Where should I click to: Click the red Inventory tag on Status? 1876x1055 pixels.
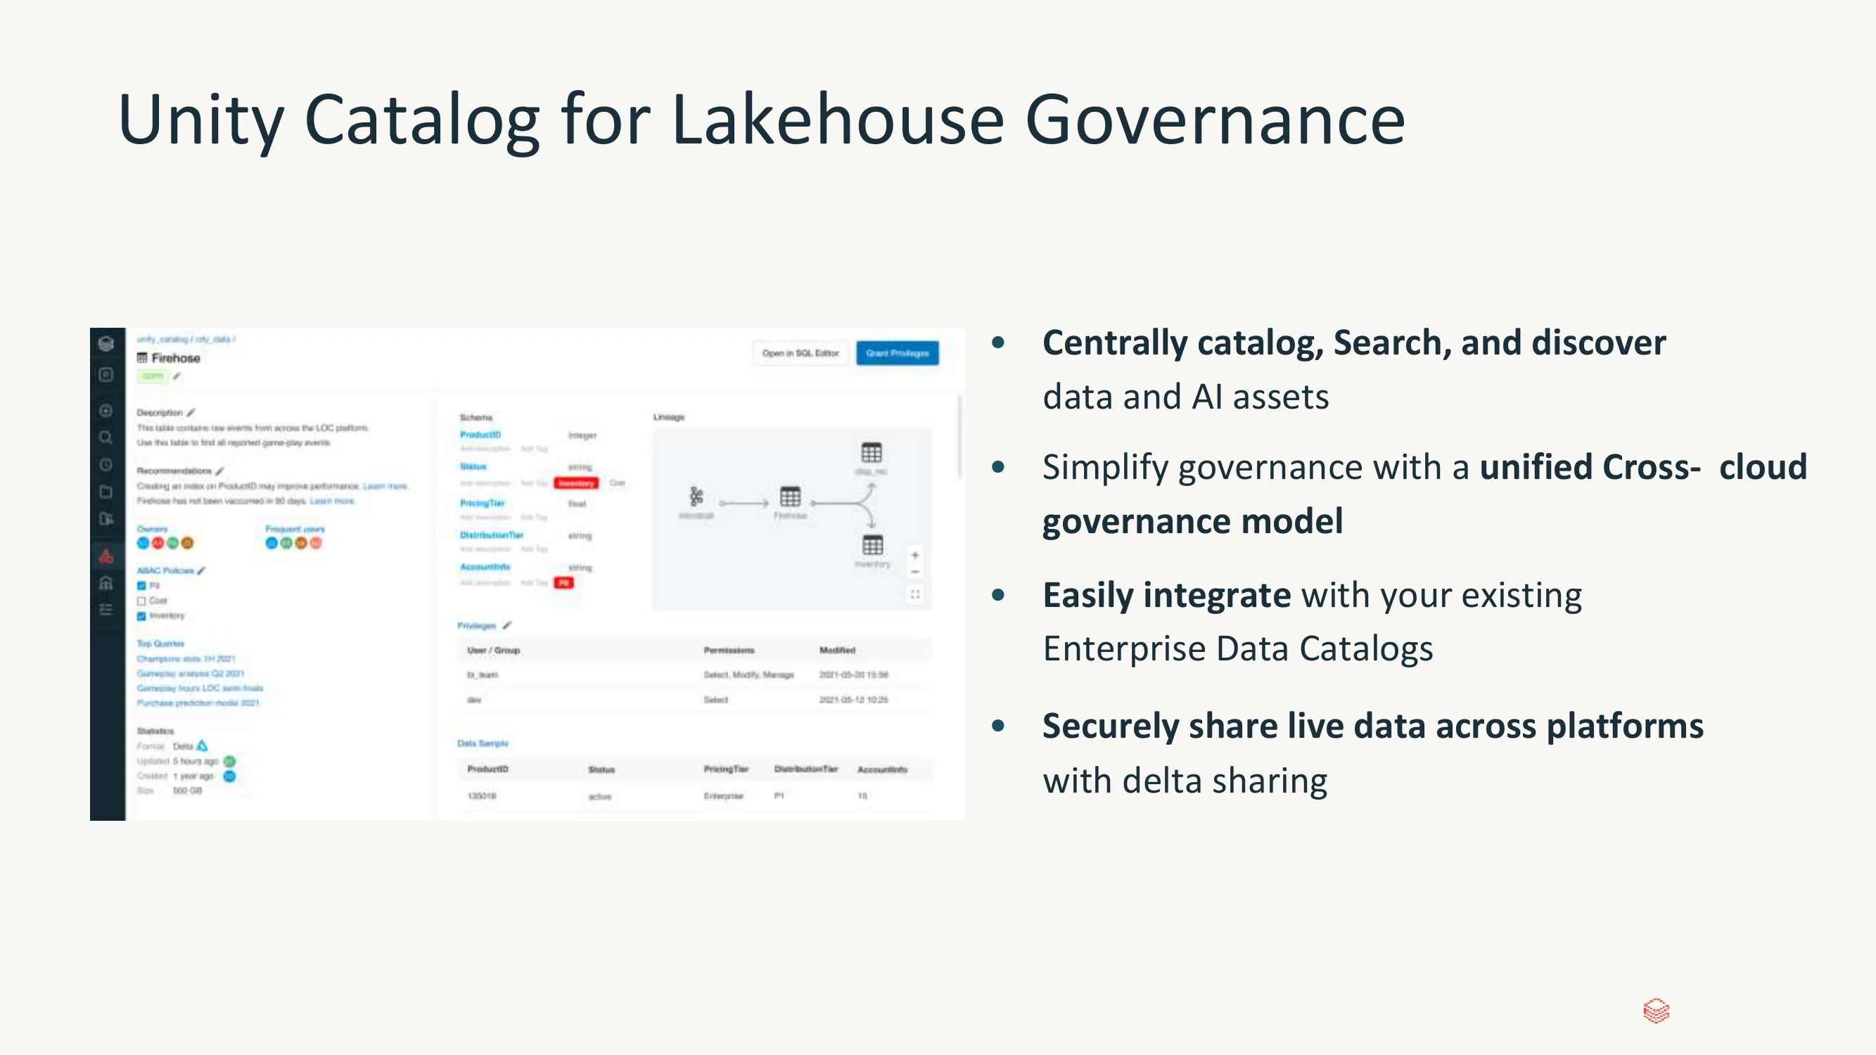pos(576,482)
